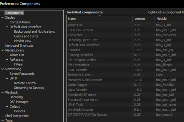Open ReFacets preferences page
This screenshot has width=184, height=122.
click(x=16, y=60)
